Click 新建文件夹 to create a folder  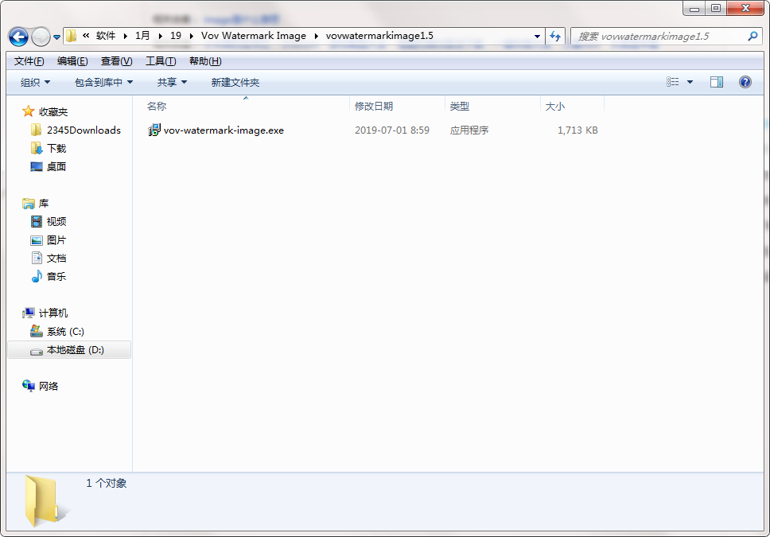click(235, 83)
